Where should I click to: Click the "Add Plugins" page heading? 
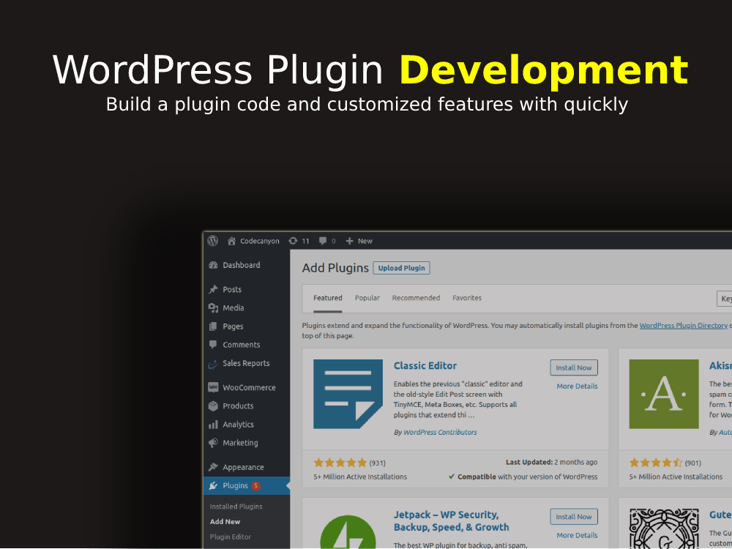[335, 268]
